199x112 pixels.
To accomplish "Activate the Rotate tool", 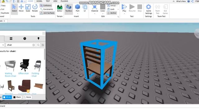I will point(35,8).
